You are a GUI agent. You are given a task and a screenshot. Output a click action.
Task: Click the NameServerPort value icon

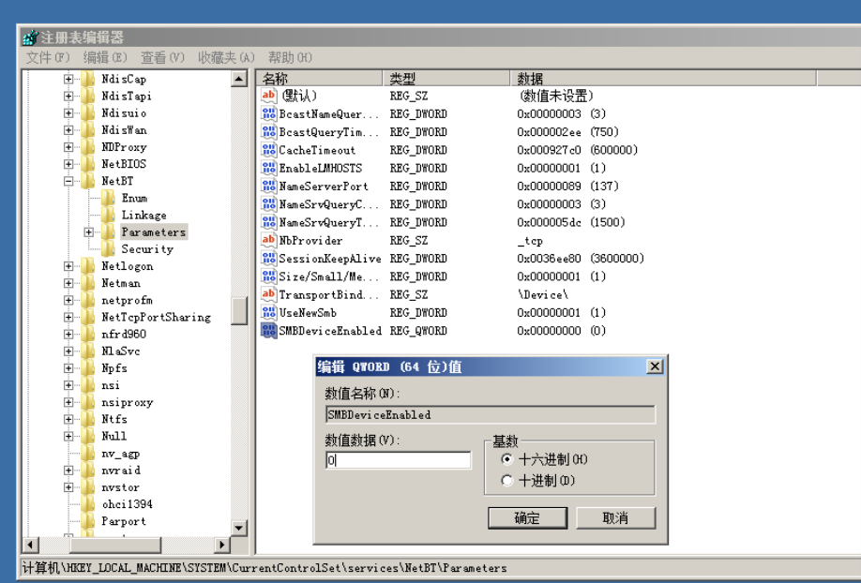[x=268, y=187]
